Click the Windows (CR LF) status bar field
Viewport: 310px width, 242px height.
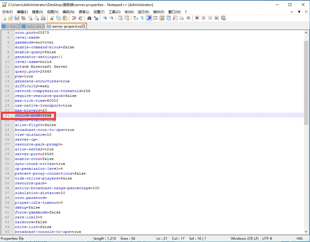click(244, 238)
